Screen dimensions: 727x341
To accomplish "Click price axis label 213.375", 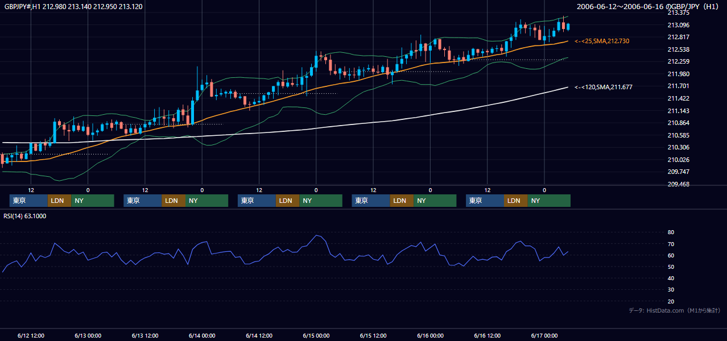I will coord(678,13).
